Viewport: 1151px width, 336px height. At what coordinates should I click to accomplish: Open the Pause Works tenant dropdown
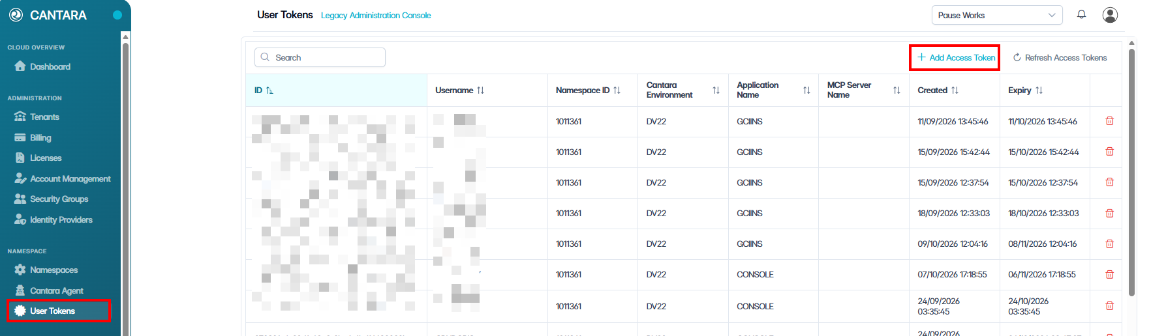[997, 15]
